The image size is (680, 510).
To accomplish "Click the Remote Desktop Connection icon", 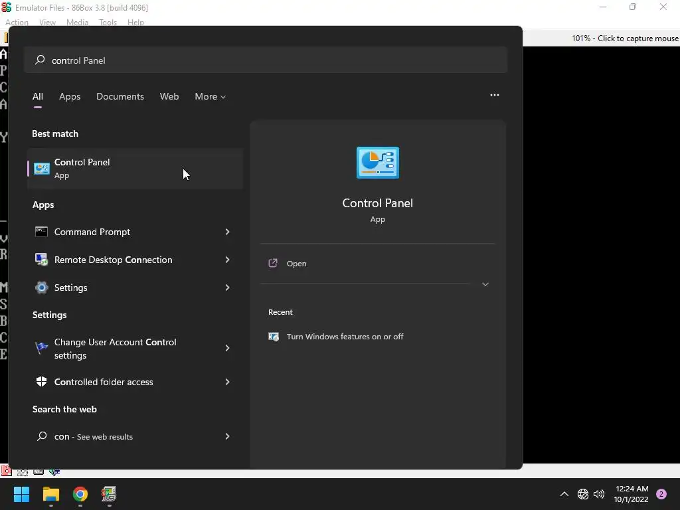I will pyautogui.click(x=41, y=260).
